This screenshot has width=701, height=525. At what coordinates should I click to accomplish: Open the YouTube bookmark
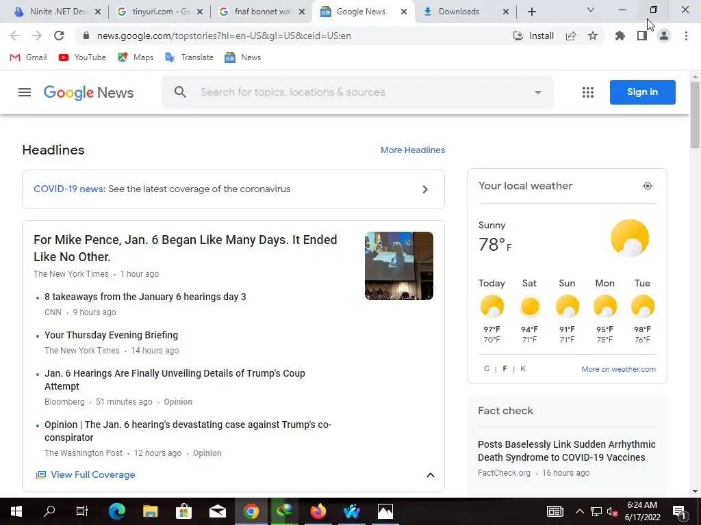point(82,57)
